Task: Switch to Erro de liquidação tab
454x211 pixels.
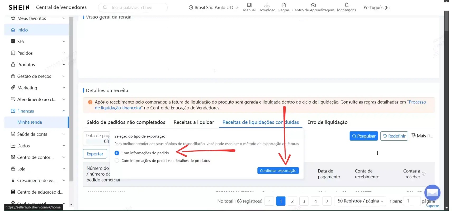Action: pos(327,122)
